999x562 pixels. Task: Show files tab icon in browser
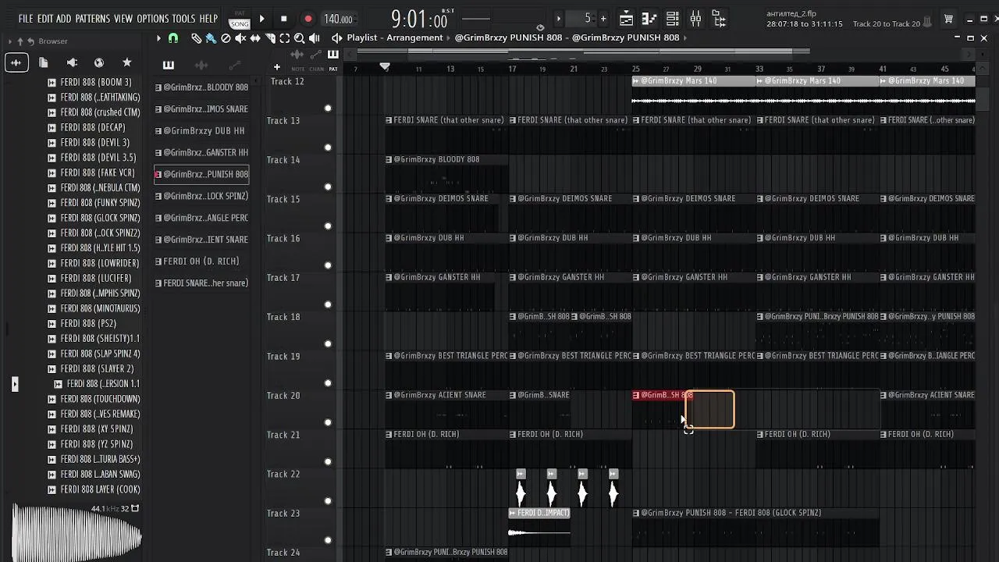pyautogui.click(x=44, y=62)
